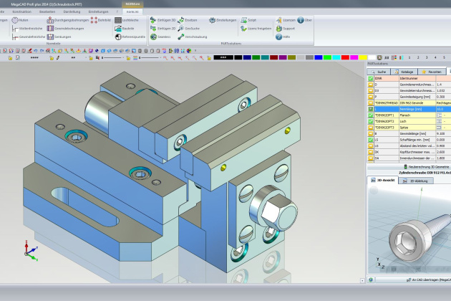
Task: Click the Referenzpunkte icon
Action: click(118, 36)
